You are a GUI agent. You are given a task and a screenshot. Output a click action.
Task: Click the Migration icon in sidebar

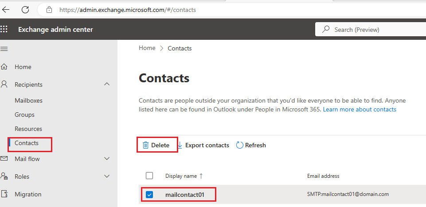click(x=4, y=194)
